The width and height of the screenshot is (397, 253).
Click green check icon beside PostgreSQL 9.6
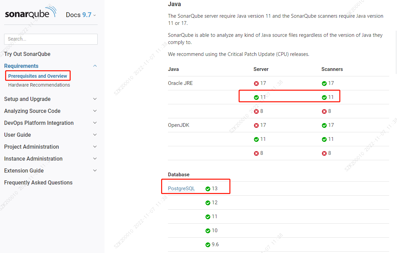(208, 245)
